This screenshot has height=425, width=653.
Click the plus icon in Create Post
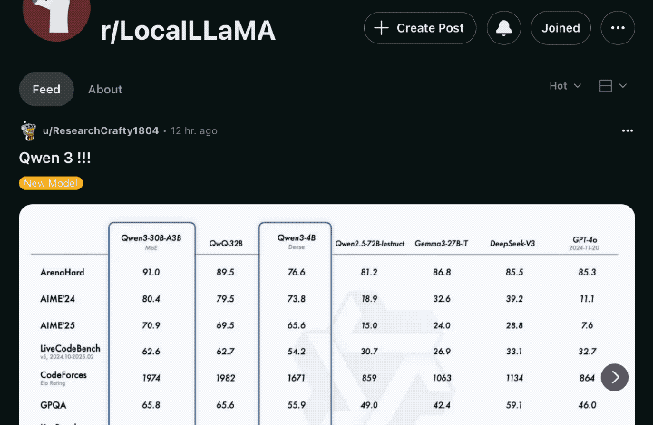coord(382,28)
